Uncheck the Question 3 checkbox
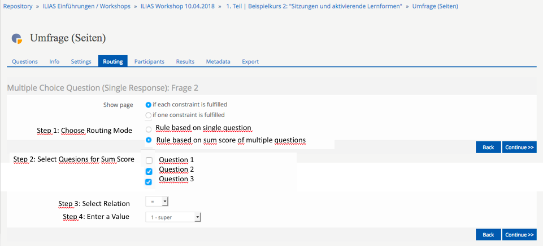The width and height of the screenshot is (543, 246). tap(149, 182)
